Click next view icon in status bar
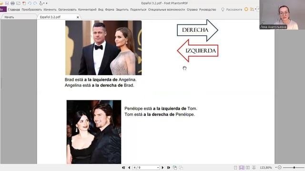The image size is (305, 171). (181, 168)
